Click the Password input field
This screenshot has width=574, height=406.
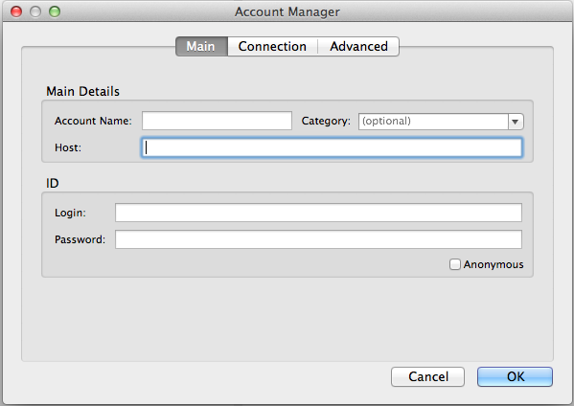tap(318, 239)
